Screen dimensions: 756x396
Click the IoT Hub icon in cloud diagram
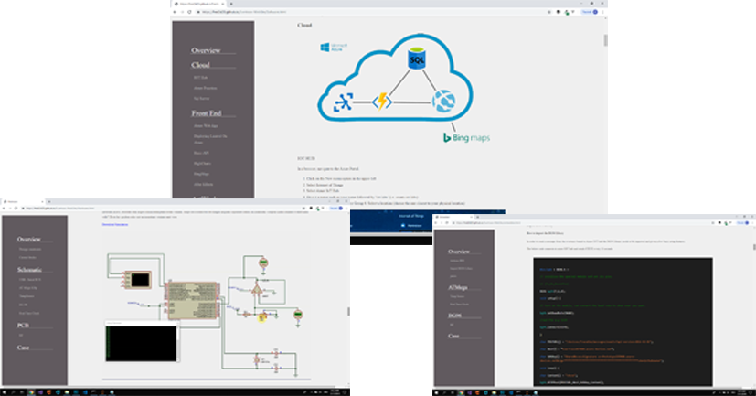(x=344, y=102)
